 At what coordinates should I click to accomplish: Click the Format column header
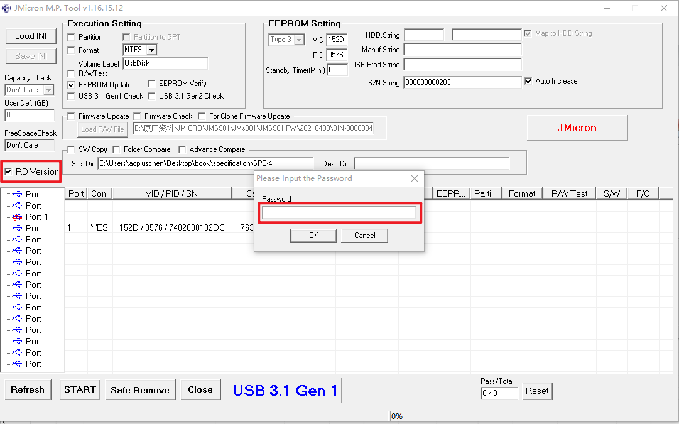(522, 193)
